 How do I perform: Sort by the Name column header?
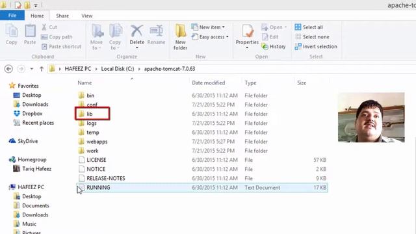point(84,83)
